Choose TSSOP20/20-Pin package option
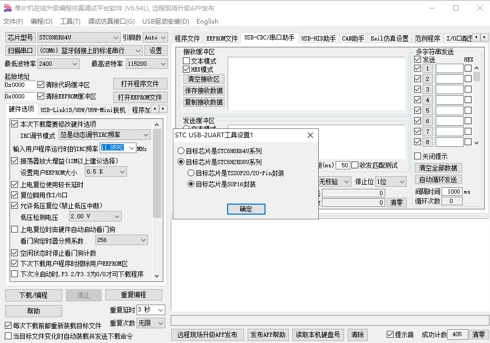Screen dimensions: 490x343 191,173
